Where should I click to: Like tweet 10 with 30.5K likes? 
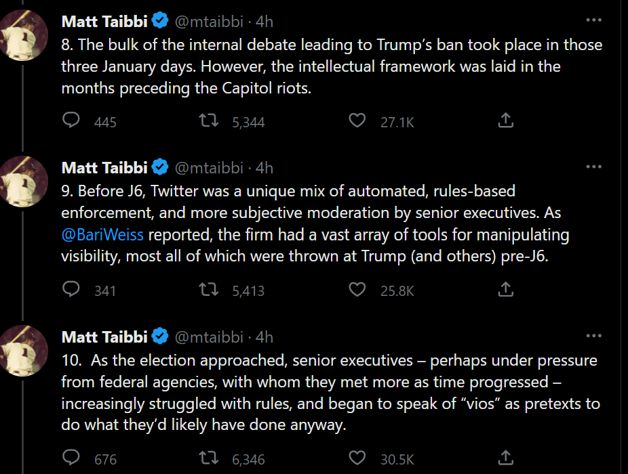(357, 458)
